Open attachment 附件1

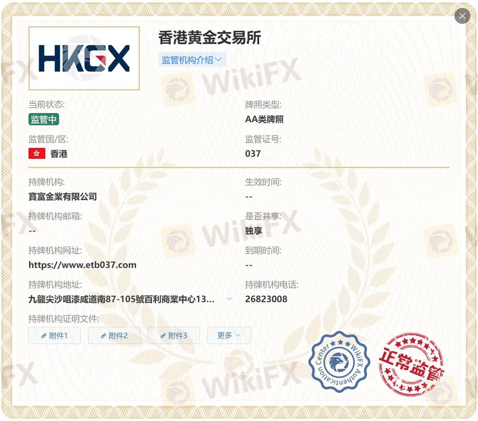pos(54,336)
